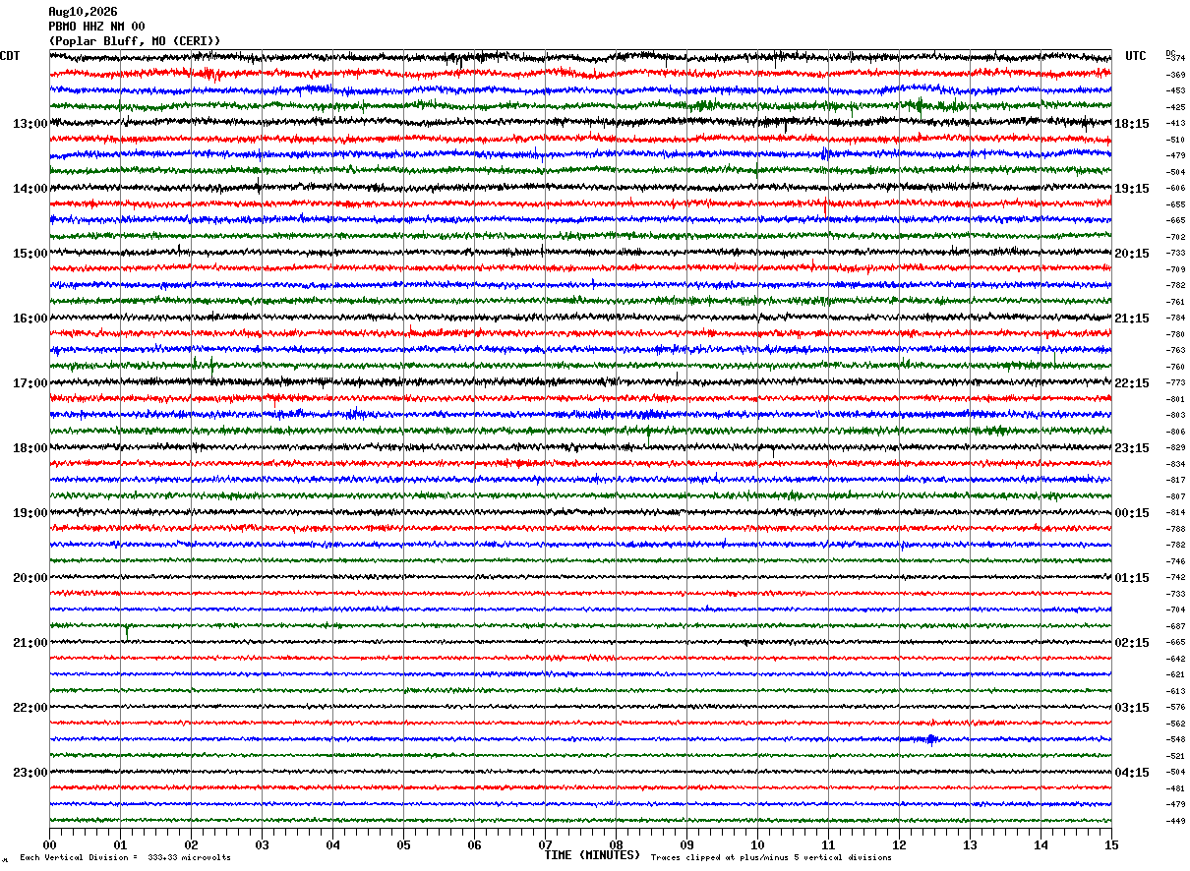The height and width of the screenshot is (871, 1190).
Task: Click the DC offset value -801
Action: click(1175, 399)
